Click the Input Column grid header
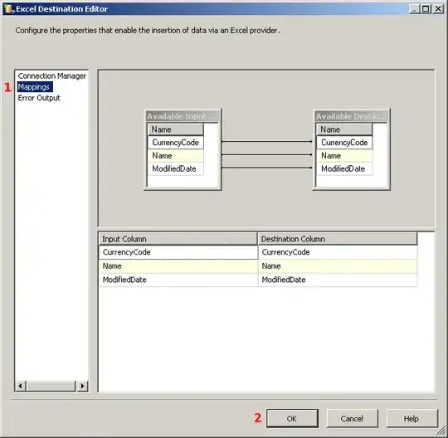448x438 pixels. [x=178, y=239]
